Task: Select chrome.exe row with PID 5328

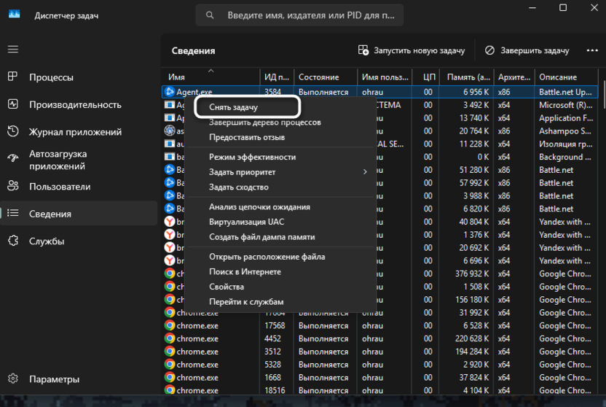Action: point(379,365)
